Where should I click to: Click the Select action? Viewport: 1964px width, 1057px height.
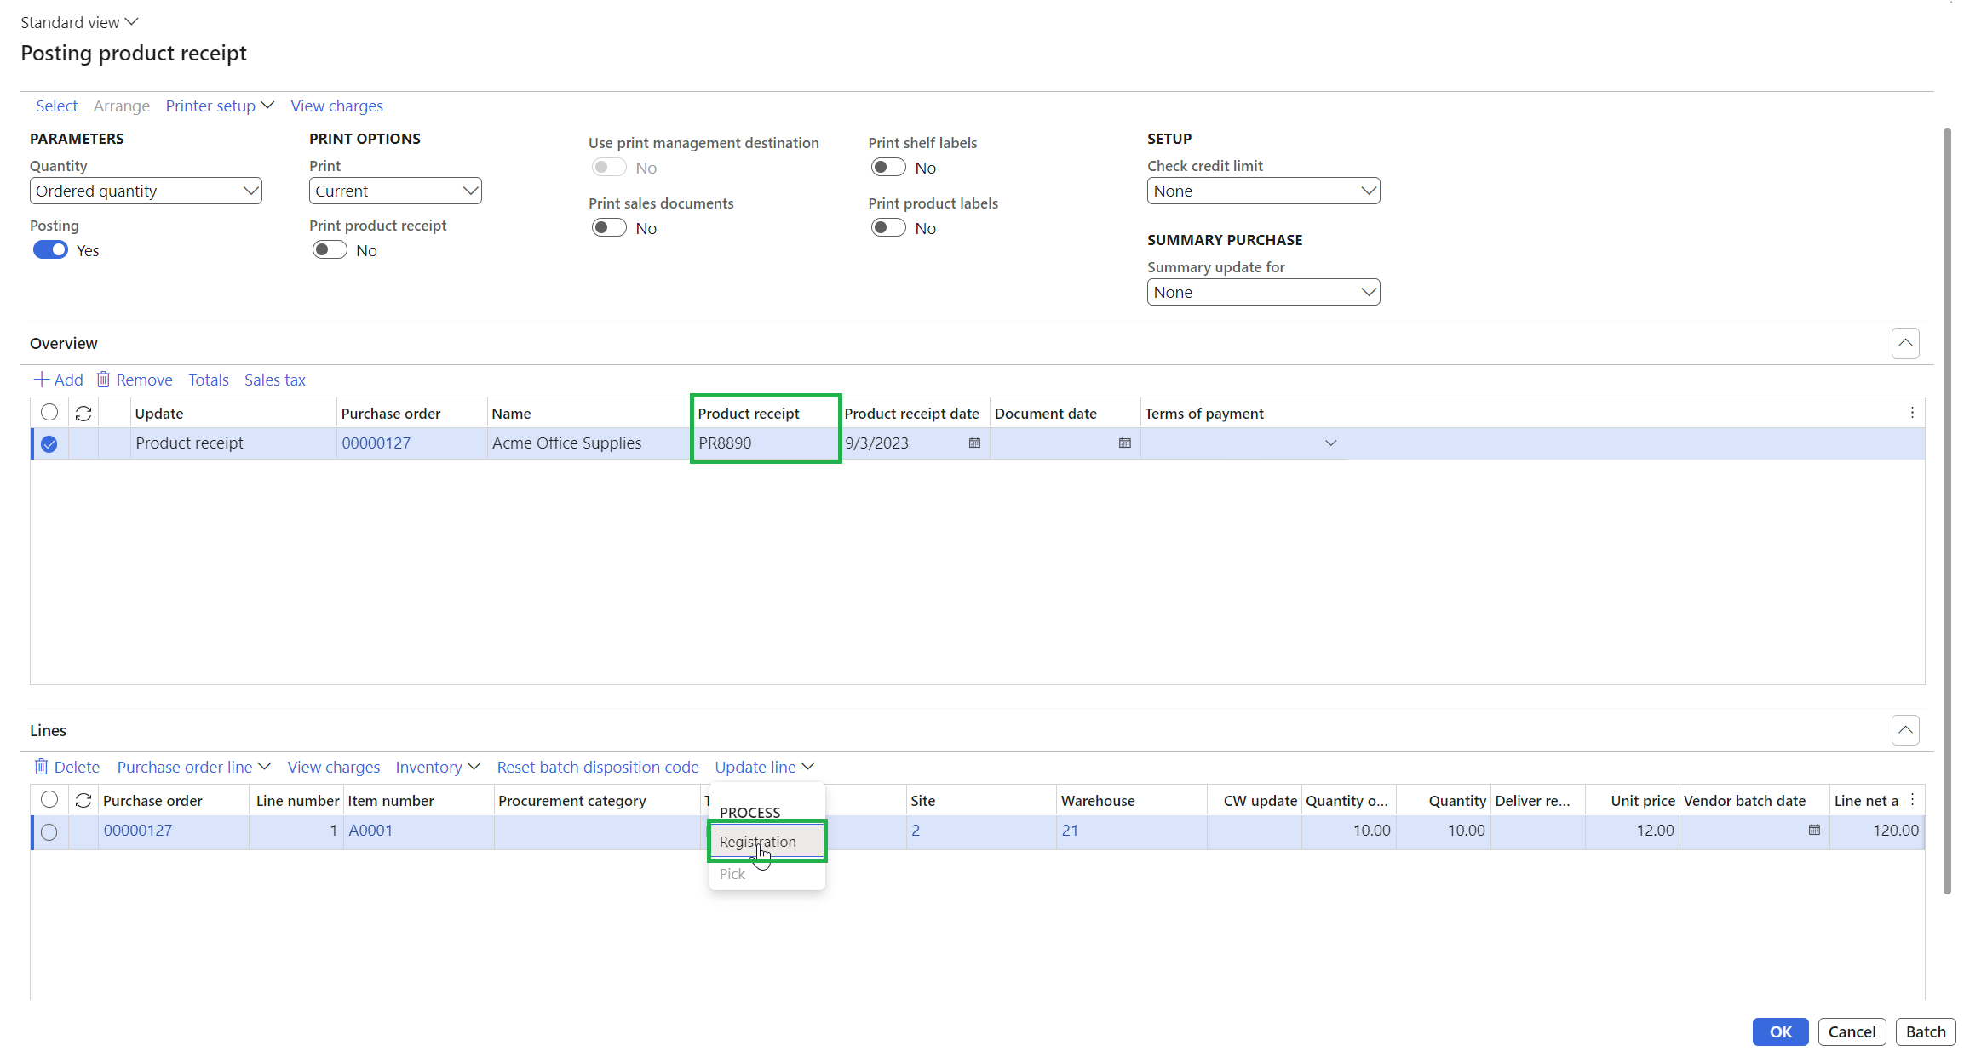pos(56,106)
